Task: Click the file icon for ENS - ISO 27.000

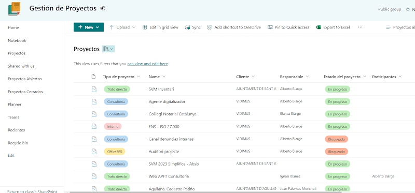Action: pos(94,126)
